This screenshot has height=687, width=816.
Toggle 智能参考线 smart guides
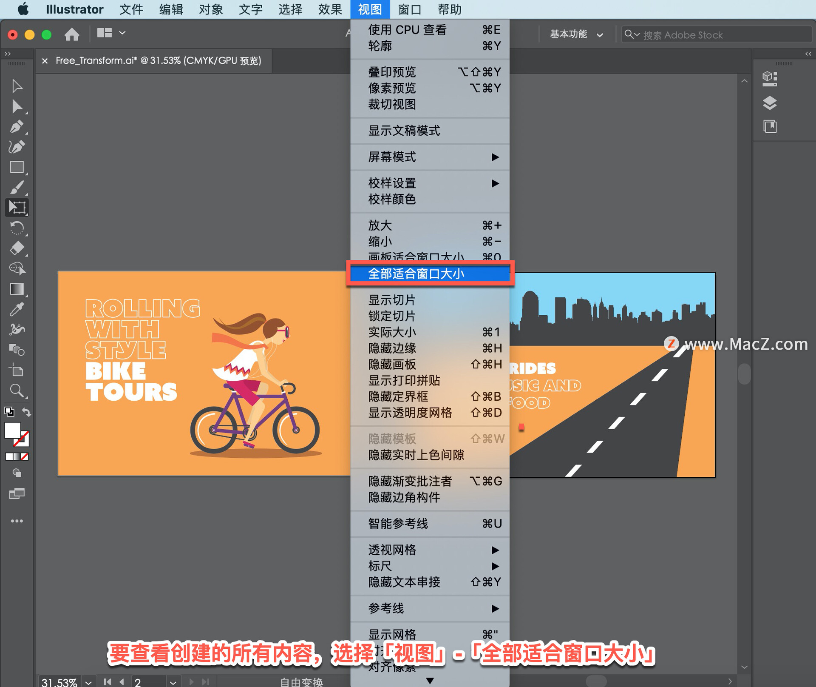click(430, 524)
